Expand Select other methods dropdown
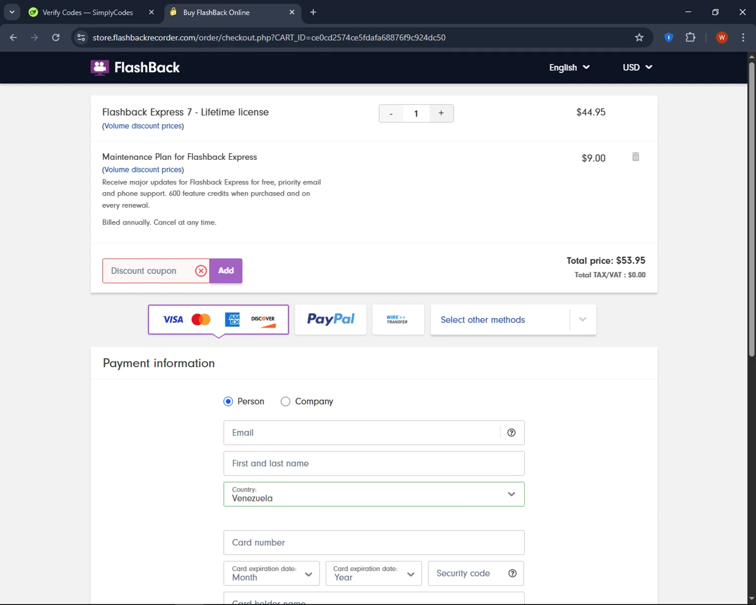The width and height of the screenshot is (756, 605). pyautogui.click(x=513, y=320)
